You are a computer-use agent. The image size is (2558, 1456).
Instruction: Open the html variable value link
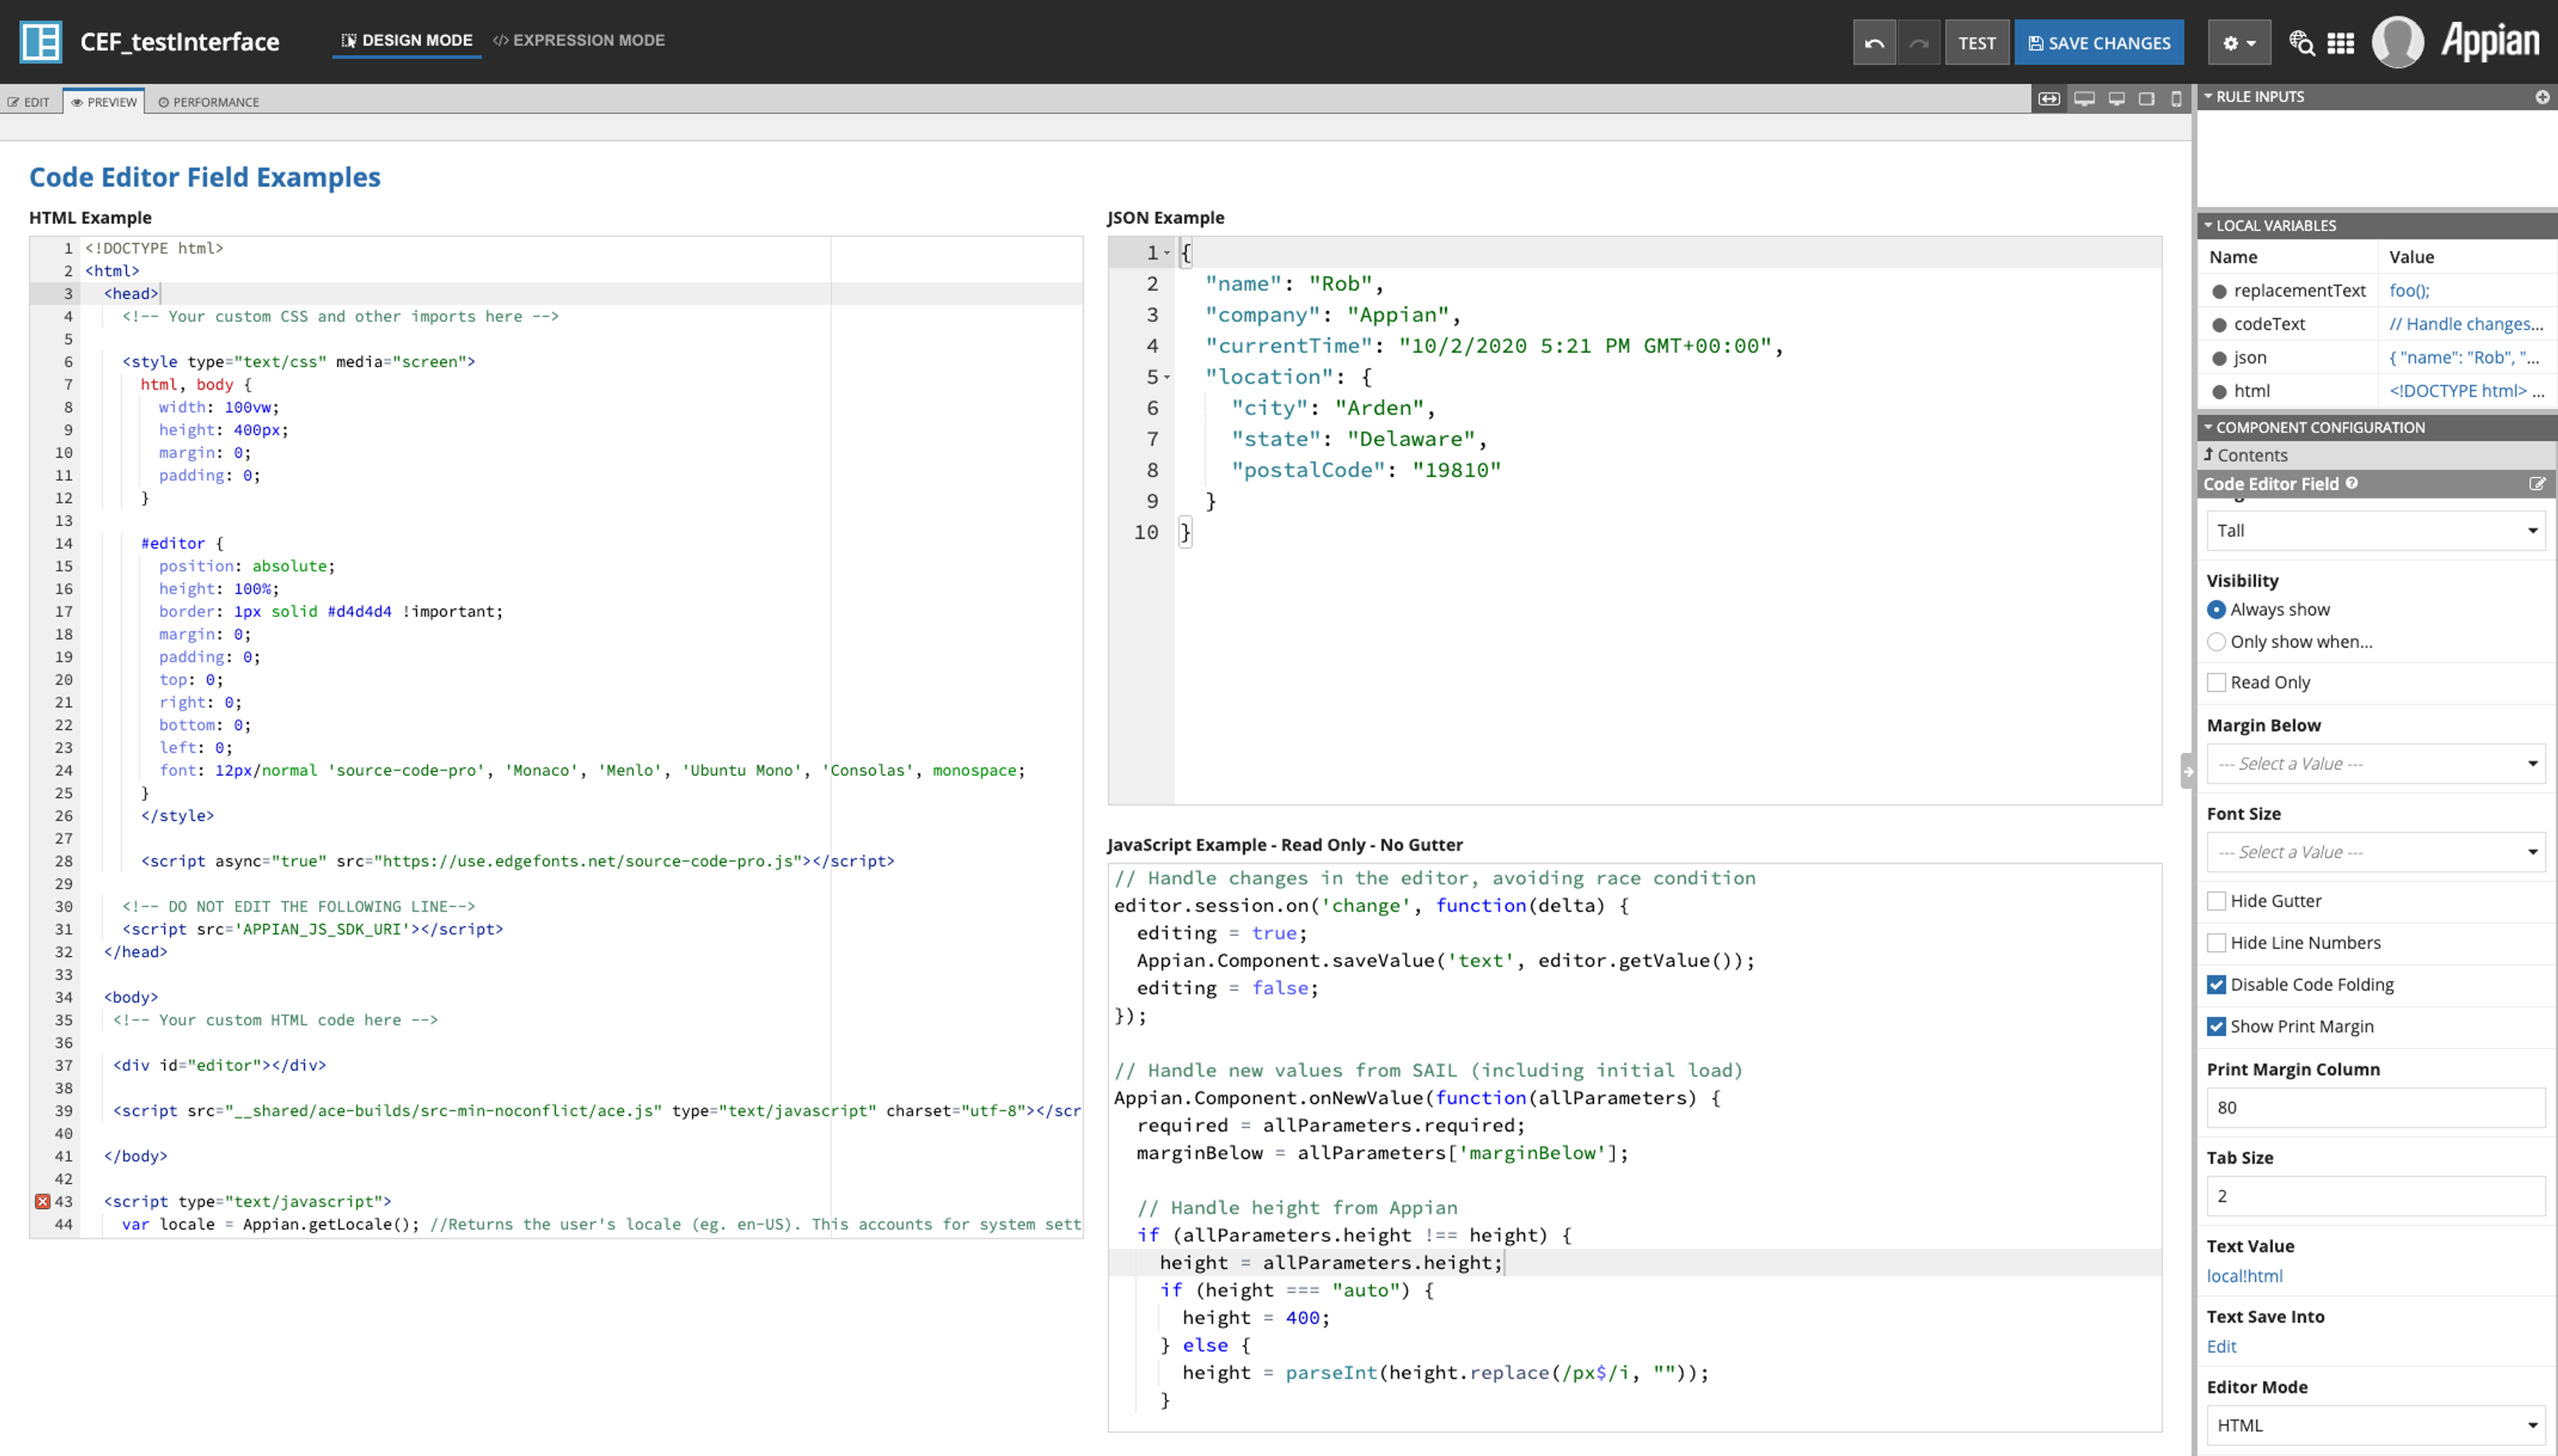[2467, 392]
